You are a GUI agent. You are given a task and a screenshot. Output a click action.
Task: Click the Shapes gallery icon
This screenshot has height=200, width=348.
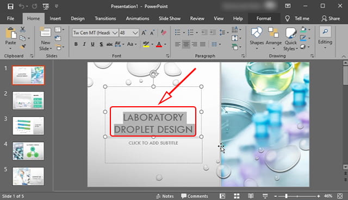(x=257, y=33)
